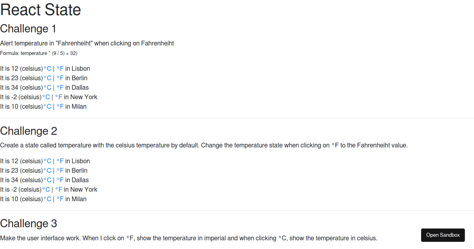Select °C link for Berlin in Challenge 1

click(x=47, y=78)
